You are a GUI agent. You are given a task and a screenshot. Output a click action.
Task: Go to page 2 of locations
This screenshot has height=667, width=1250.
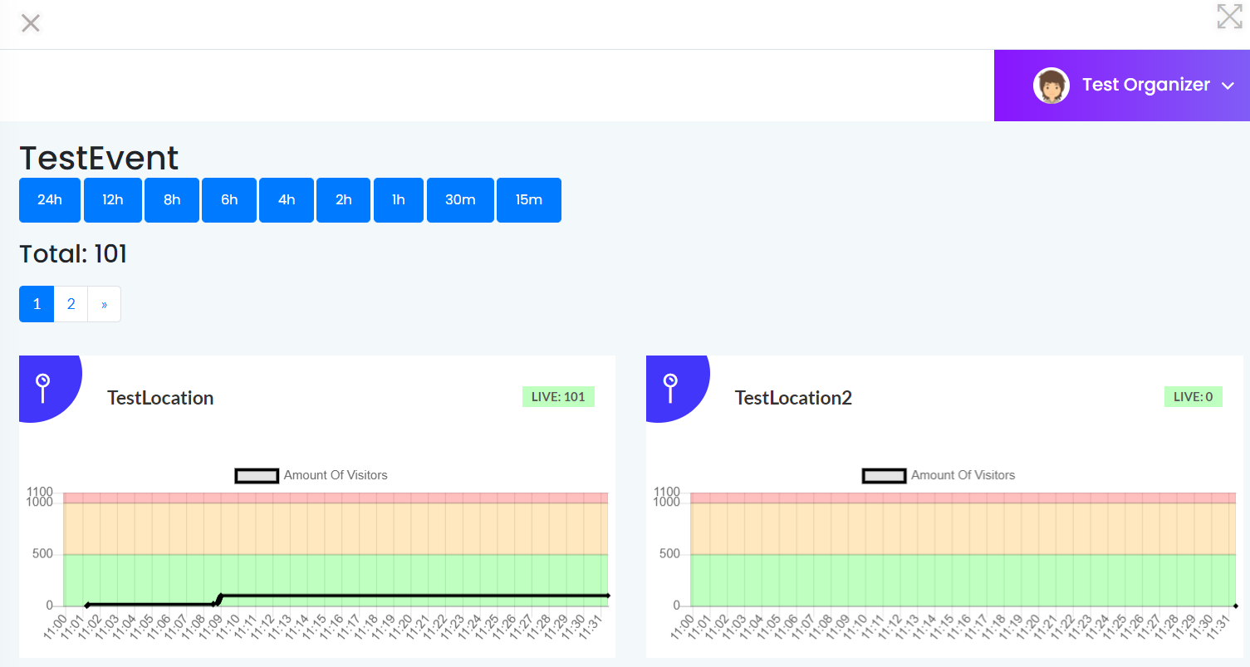coord(71,304)
